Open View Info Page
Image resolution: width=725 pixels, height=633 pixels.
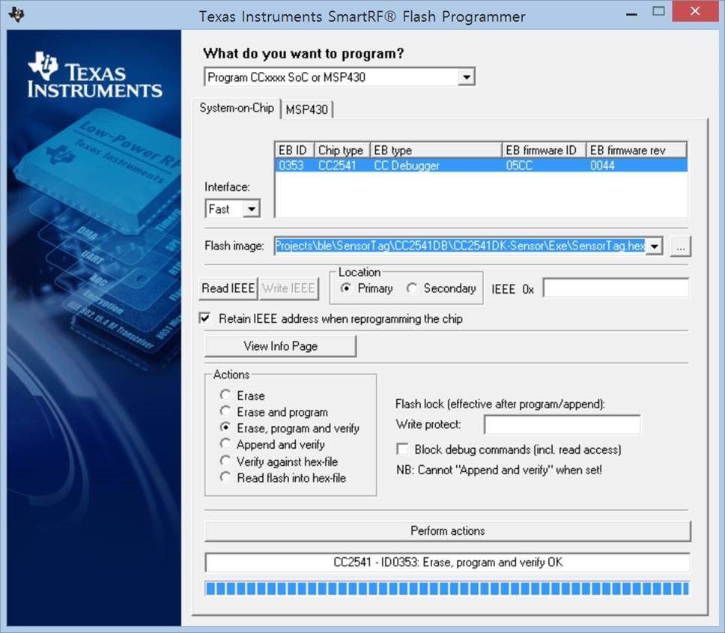point(281,346)
